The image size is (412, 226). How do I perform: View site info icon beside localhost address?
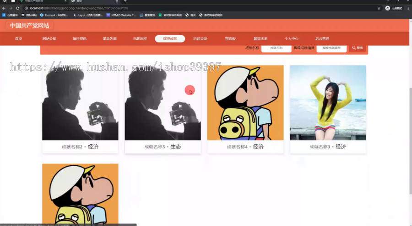[26, 8]
